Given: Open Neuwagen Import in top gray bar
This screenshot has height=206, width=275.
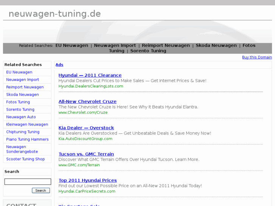Looking at the screenshot, I should (115, 45).
